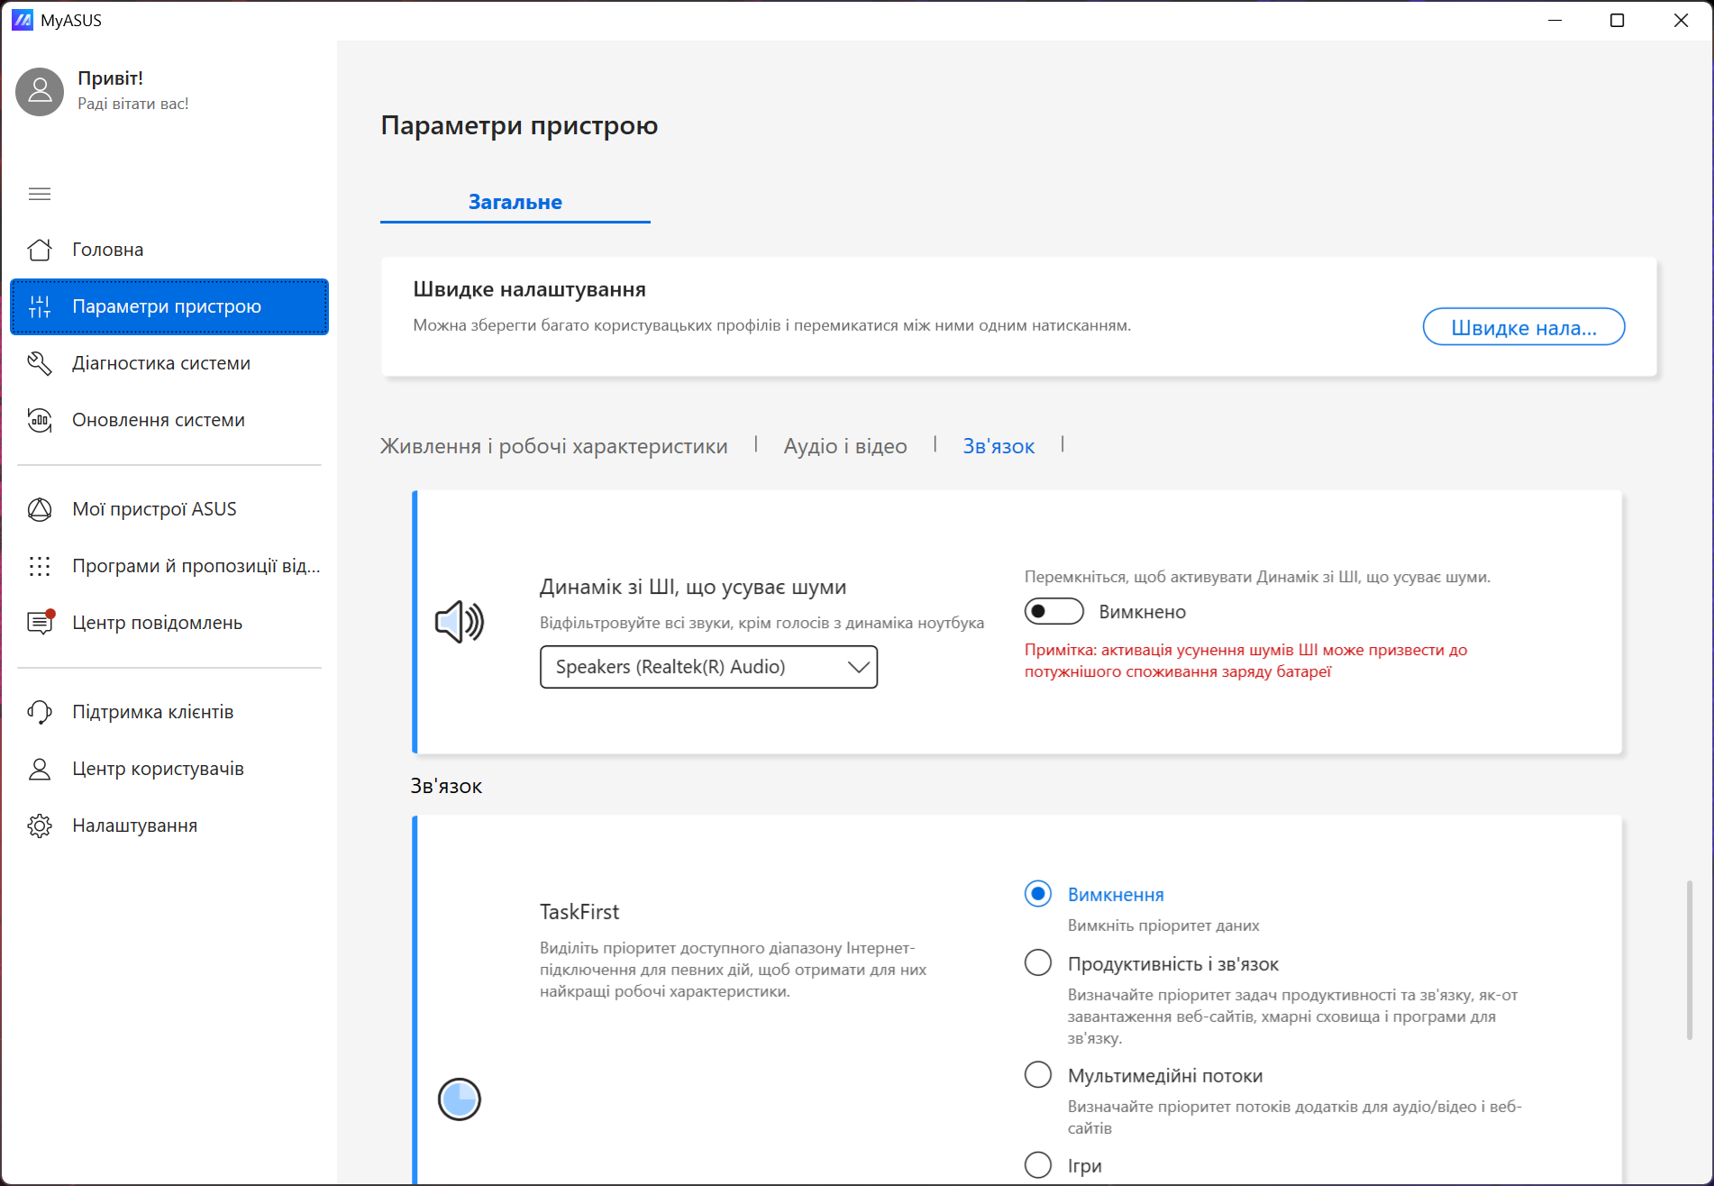The image size is (1714, 1186).
Task: Enable the AI noise-canceling speaker toggle
Action: [1053, 612]
